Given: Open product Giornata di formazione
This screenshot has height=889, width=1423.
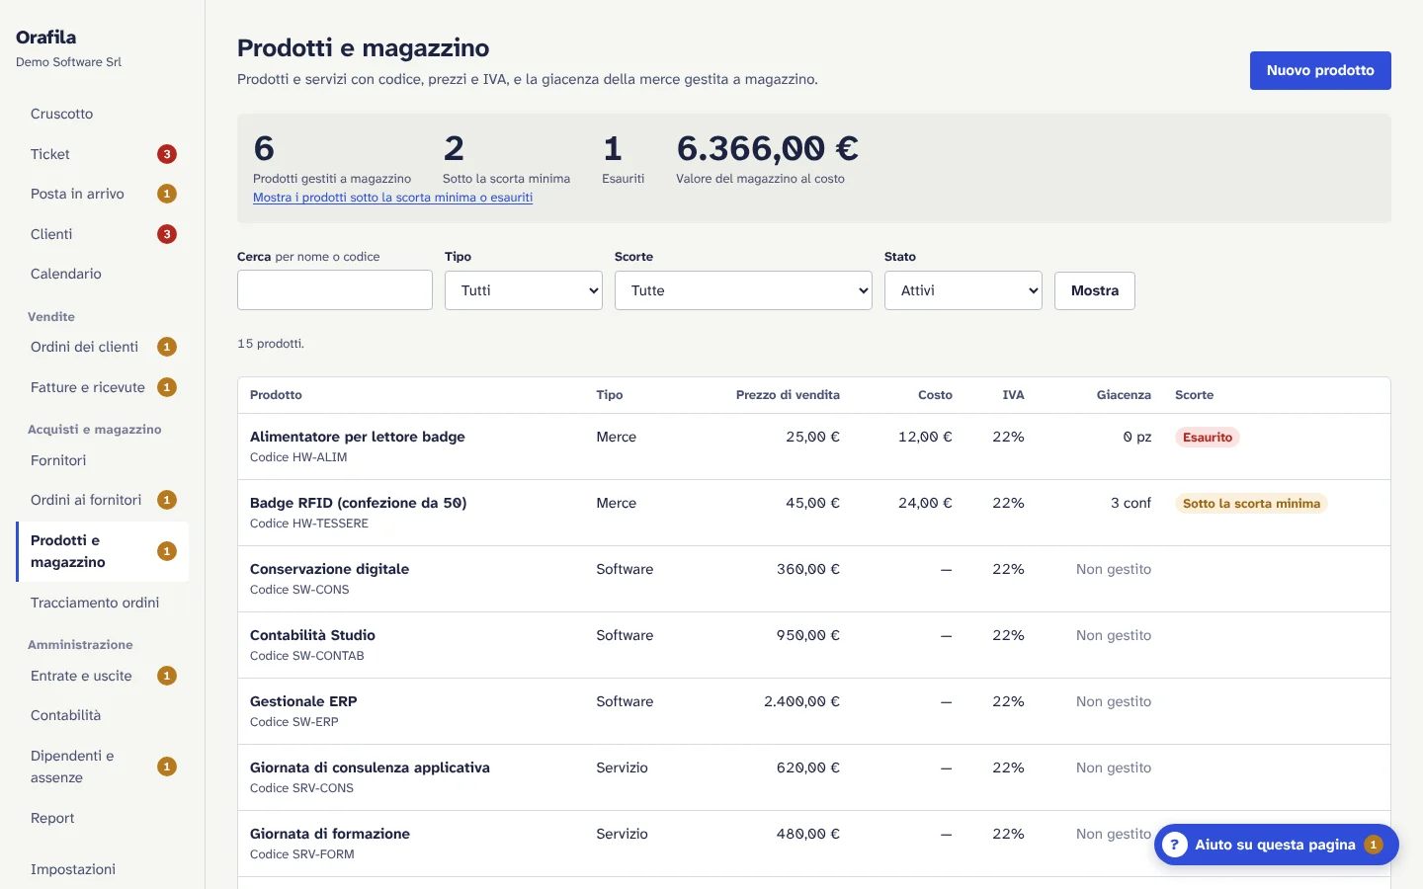Looking at the screenshot, I should (330, 834).
